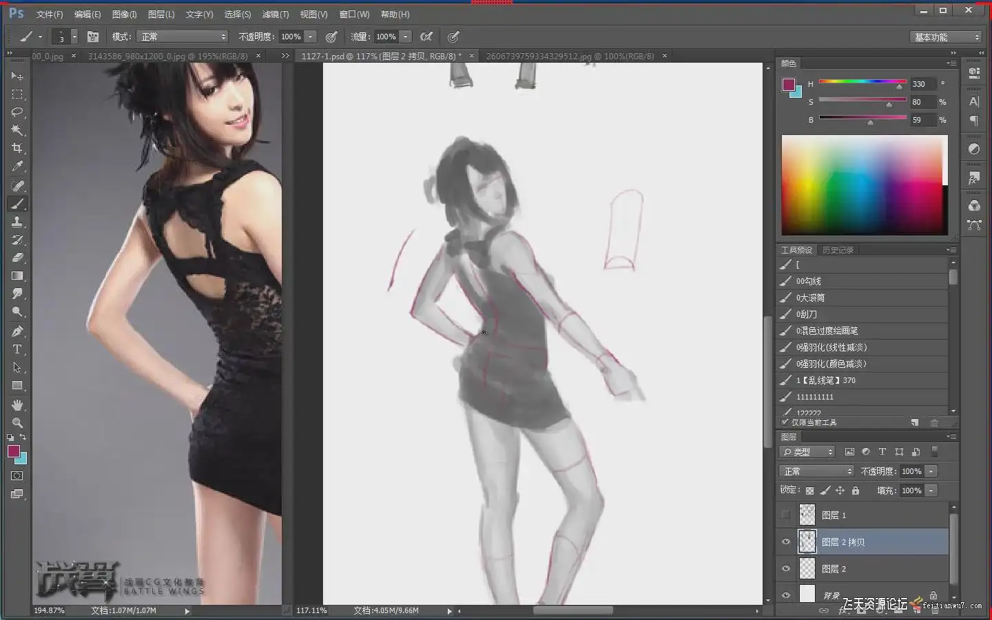Click the foreground color swatch in toolbox
The width and height of the screenshot is (992, 620).
pyautogui.click(x=13, y=451)
